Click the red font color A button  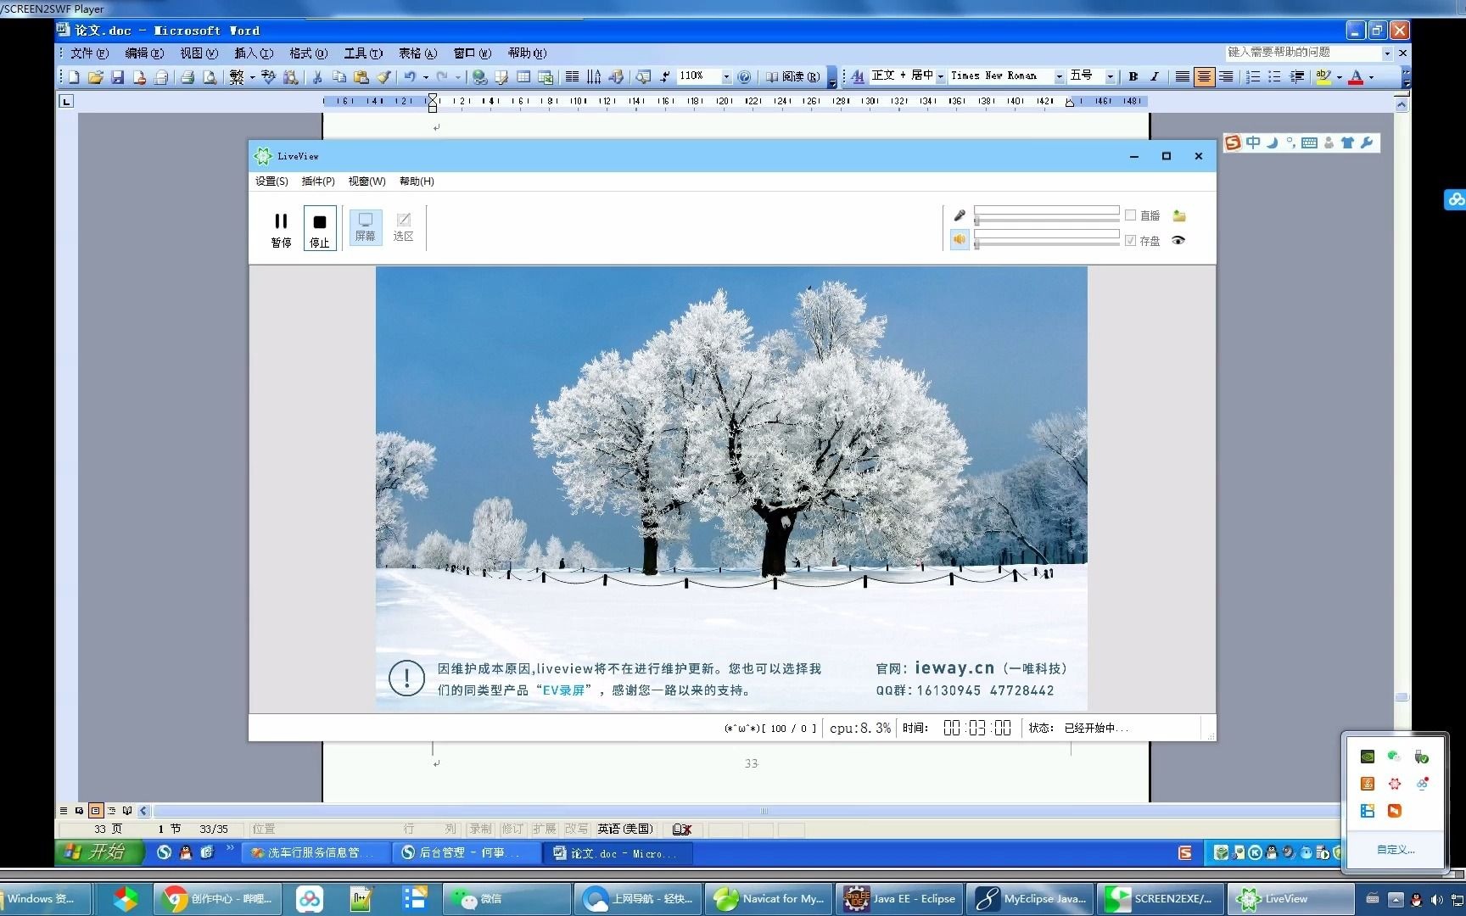[1356, 77]
